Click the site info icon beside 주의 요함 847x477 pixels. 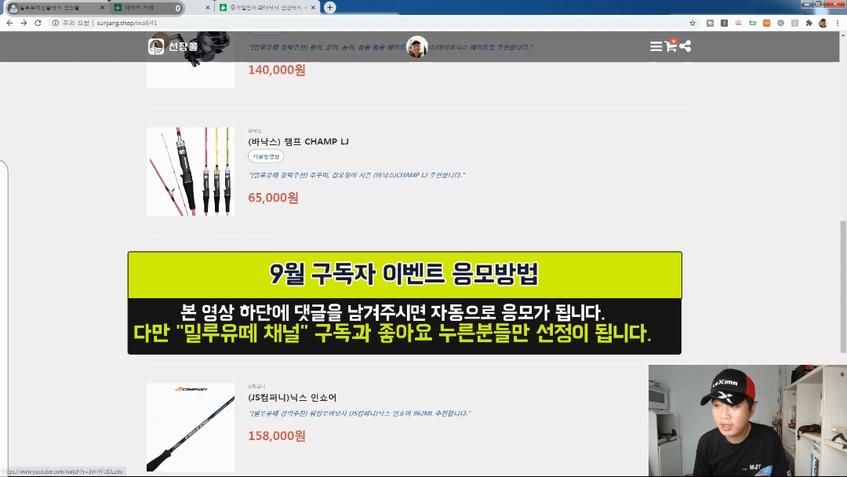[x=55, y=23]
